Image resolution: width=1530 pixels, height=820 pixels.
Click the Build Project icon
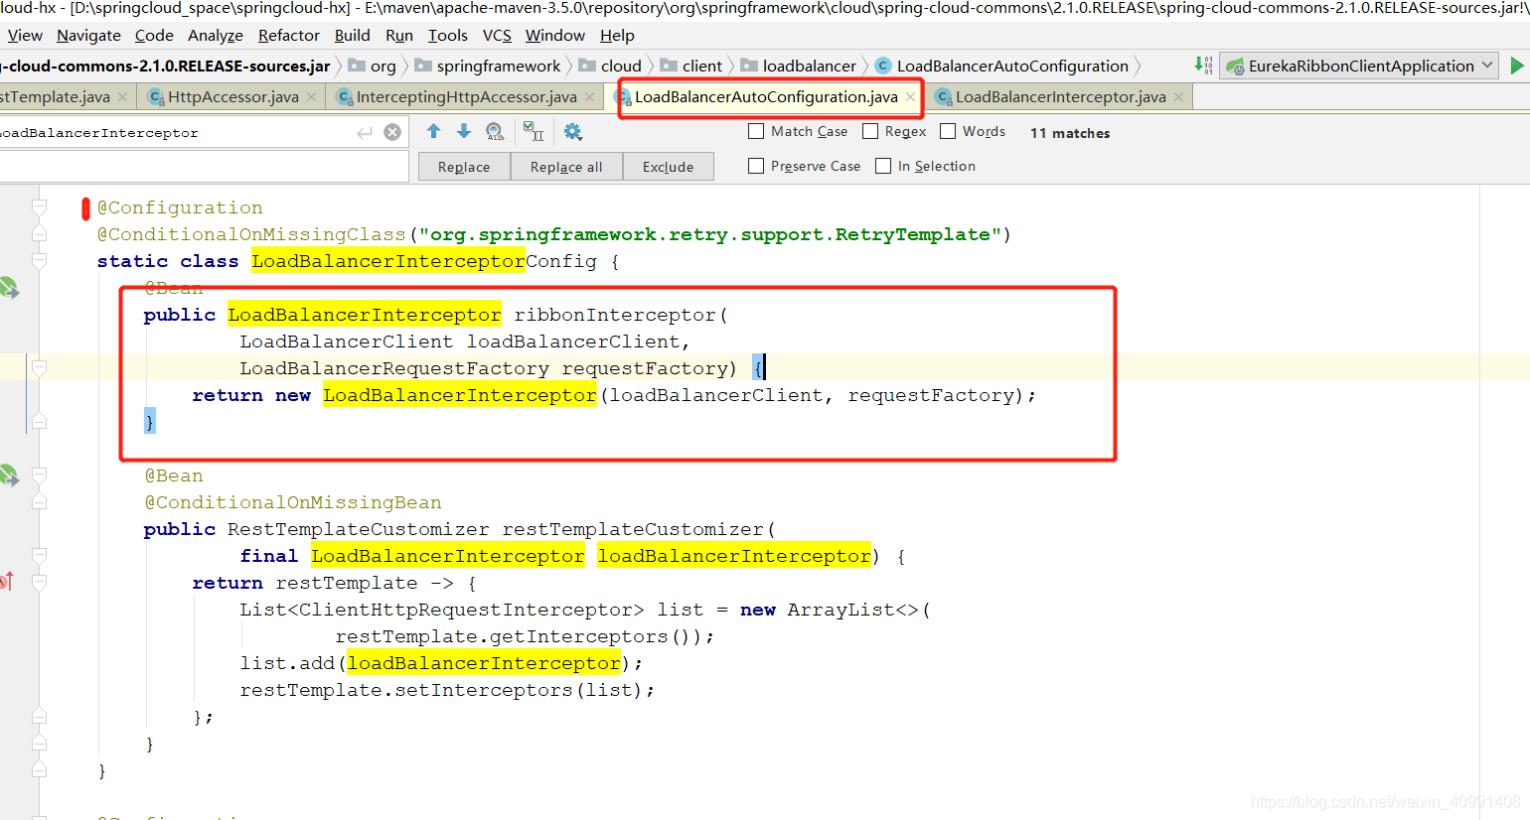pos(1203,66)
